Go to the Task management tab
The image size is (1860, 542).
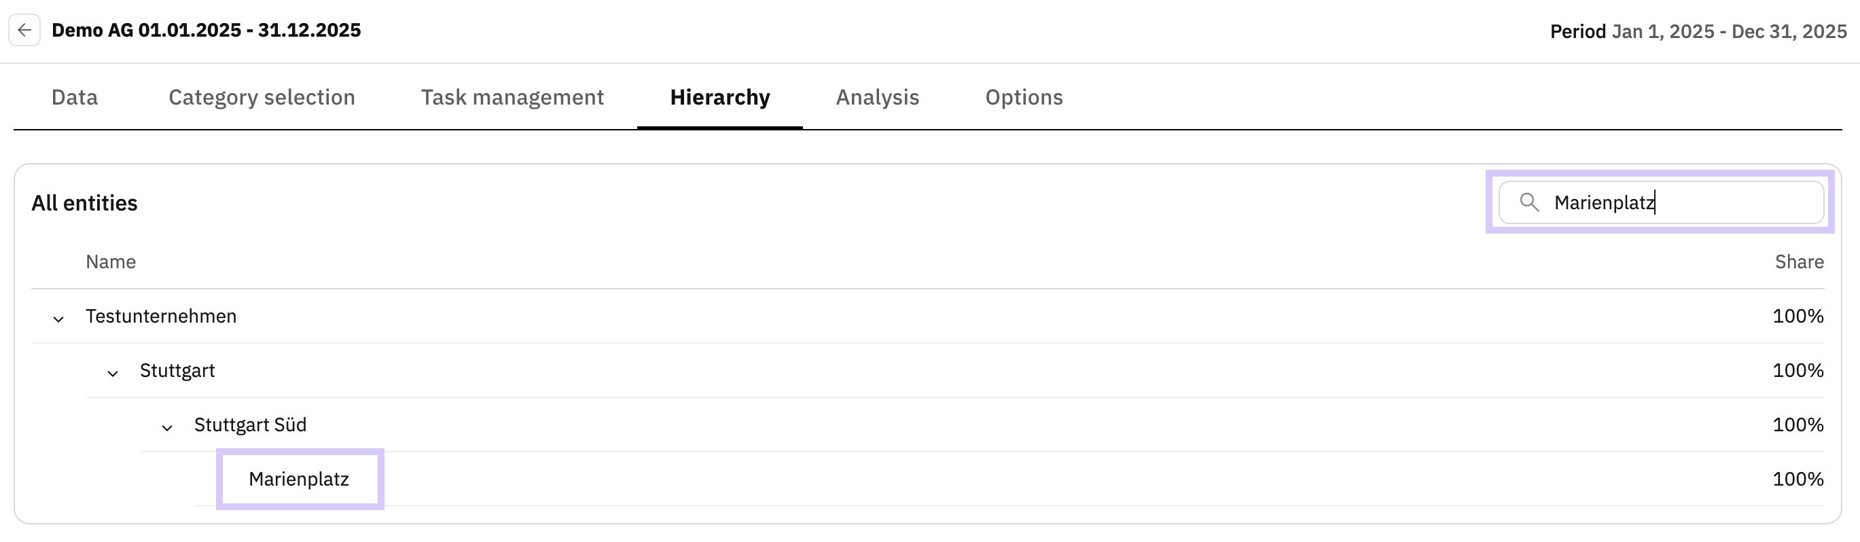coord(512,97)
